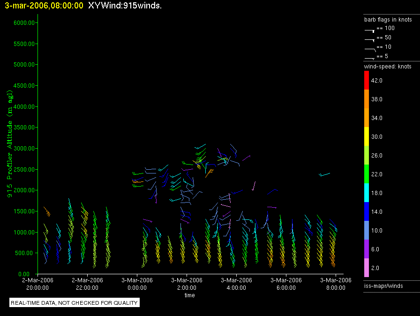
Task: Click the 3000.00 altitude axis tick label
Action: tap(22, 149)
